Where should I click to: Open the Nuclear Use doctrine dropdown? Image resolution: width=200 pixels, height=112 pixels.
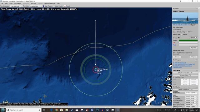[x=191, y=93]
